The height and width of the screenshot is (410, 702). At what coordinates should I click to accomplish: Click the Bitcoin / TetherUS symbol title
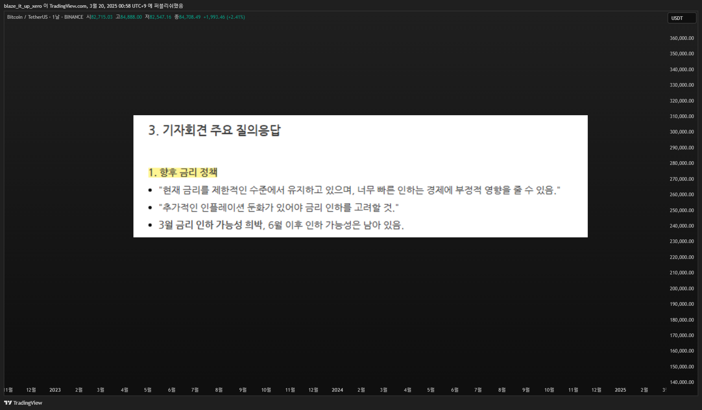(x=27, y=17)
